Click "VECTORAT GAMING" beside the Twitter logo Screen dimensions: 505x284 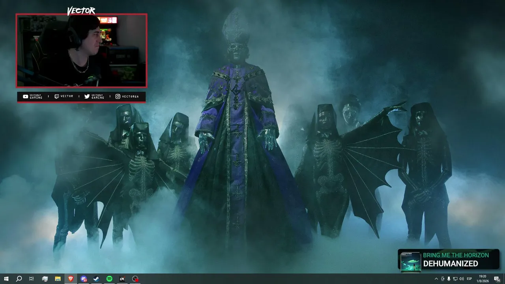[x=98, y=97]
